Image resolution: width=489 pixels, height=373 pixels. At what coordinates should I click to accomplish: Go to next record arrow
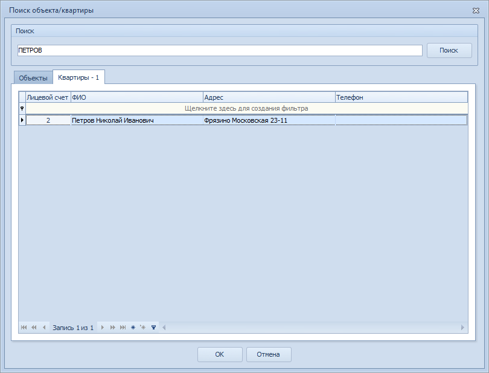tap(102, 328)
